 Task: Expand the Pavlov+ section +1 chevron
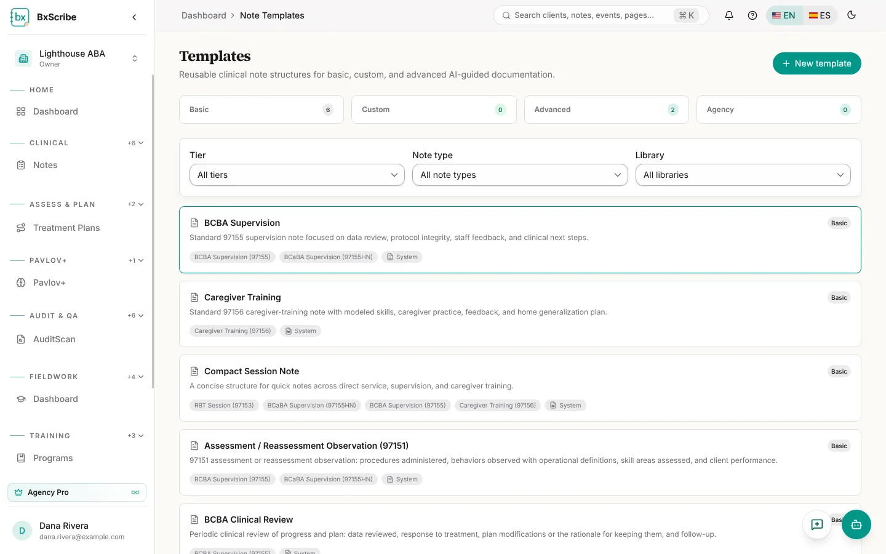(x=137, y=260)
